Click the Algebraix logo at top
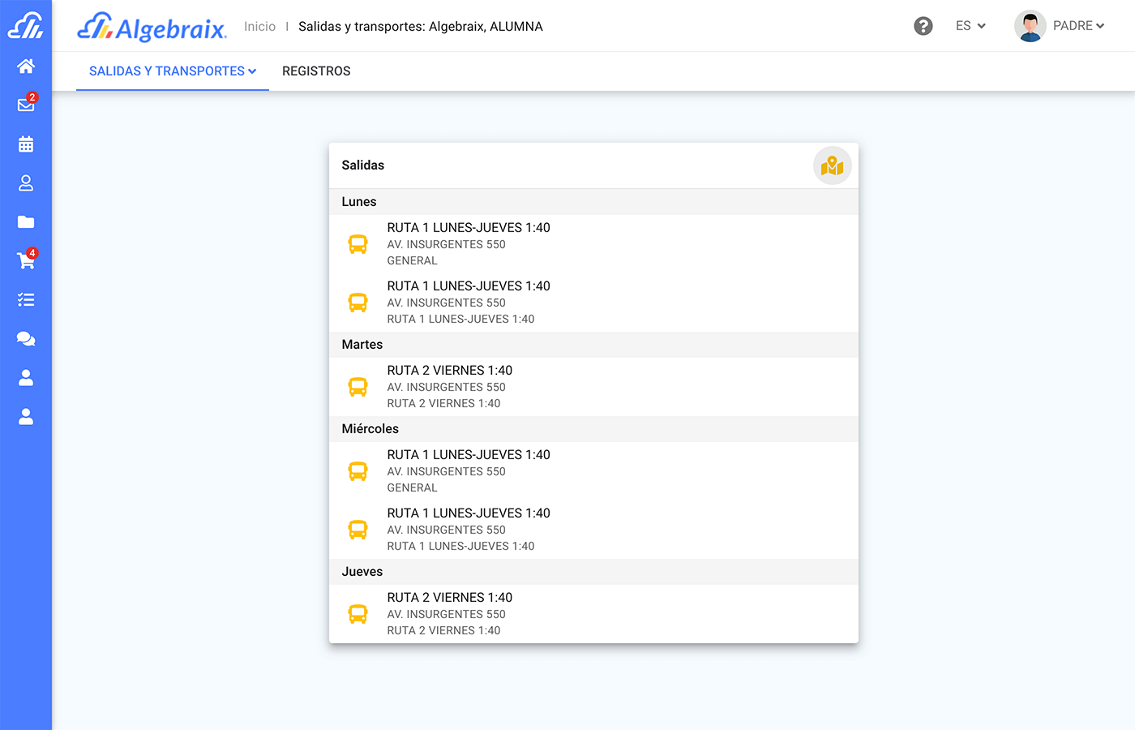1135x730 pixels. 152,27
